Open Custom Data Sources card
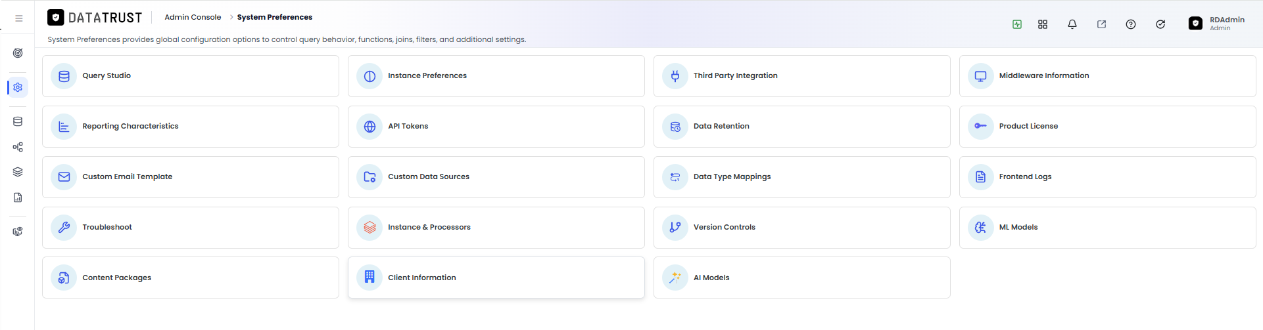 tap(496, 177)
